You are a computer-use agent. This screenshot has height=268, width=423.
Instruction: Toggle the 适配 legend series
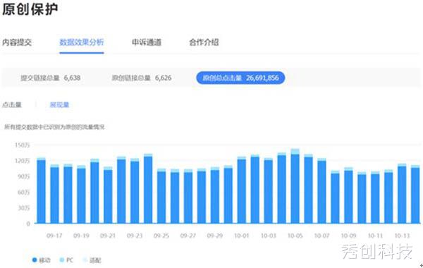[x=92, y=260]
